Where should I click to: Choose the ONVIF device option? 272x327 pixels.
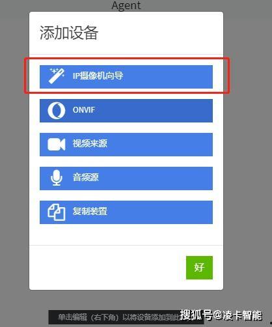pyautogui.click(x=126, y=111)
